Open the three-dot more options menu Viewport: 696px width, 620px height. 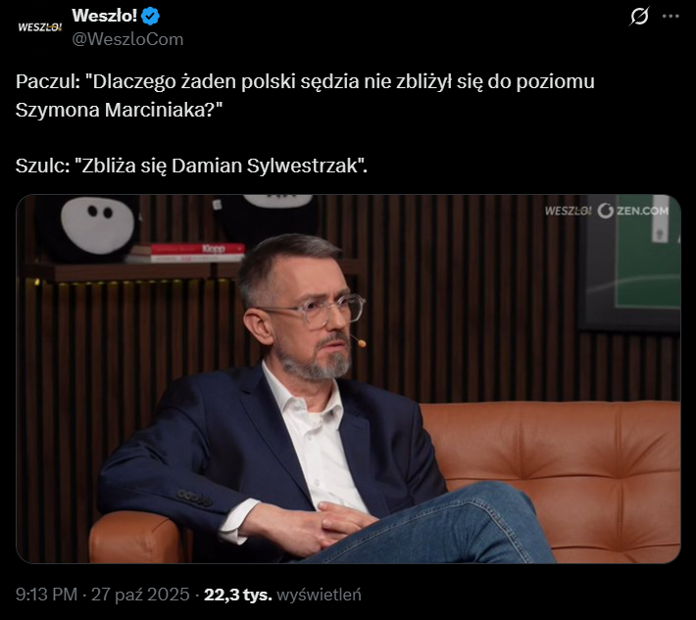coord(671,17)
